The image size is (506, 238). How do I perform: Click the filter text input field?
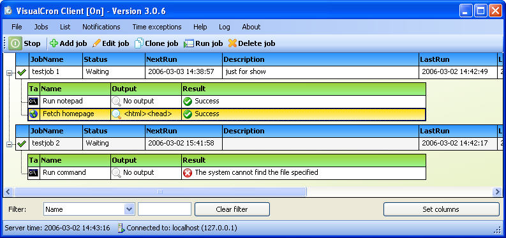(165, 209)
